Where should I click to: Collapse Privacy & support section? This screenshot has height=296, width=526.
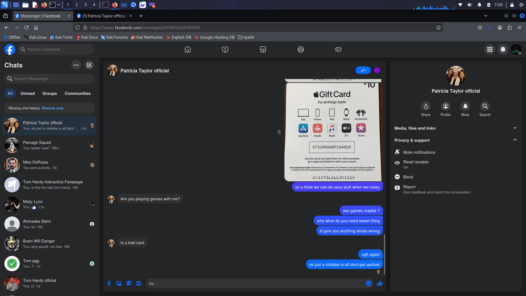point(456,140)
